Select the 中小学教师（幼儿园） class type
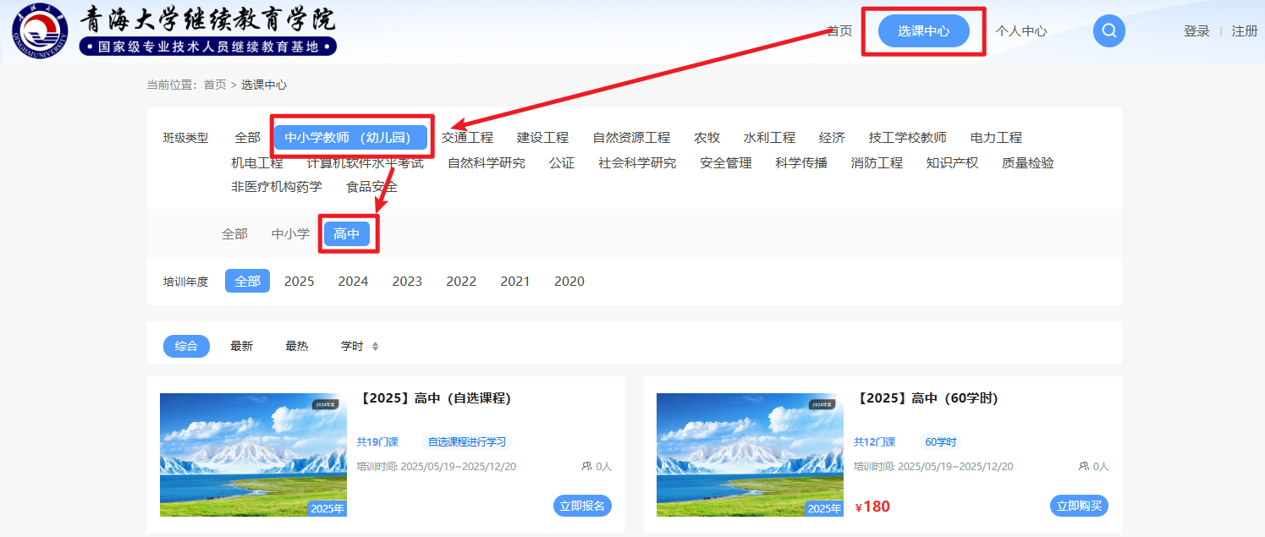 coord(350,138)
